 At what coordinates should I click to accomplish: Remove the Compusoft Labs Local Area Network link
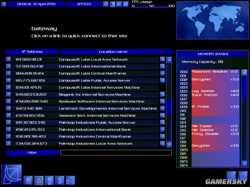point(9,59)
